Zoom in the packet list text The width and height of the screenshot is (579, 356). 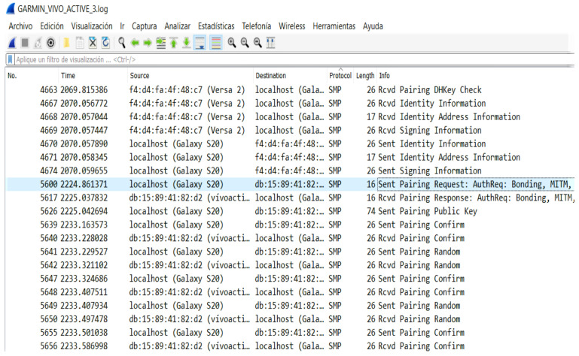click(x=232, y=43)
